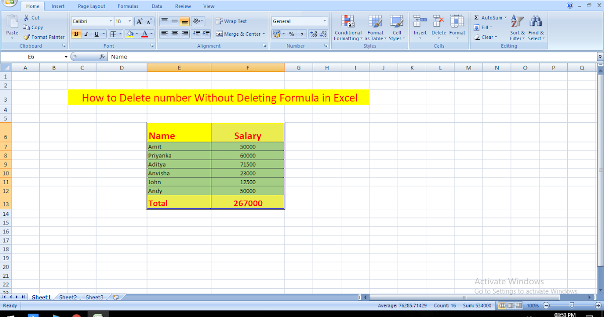
Task: Apply percent style format
Action: pyautogui.click(x=291, y=34)
